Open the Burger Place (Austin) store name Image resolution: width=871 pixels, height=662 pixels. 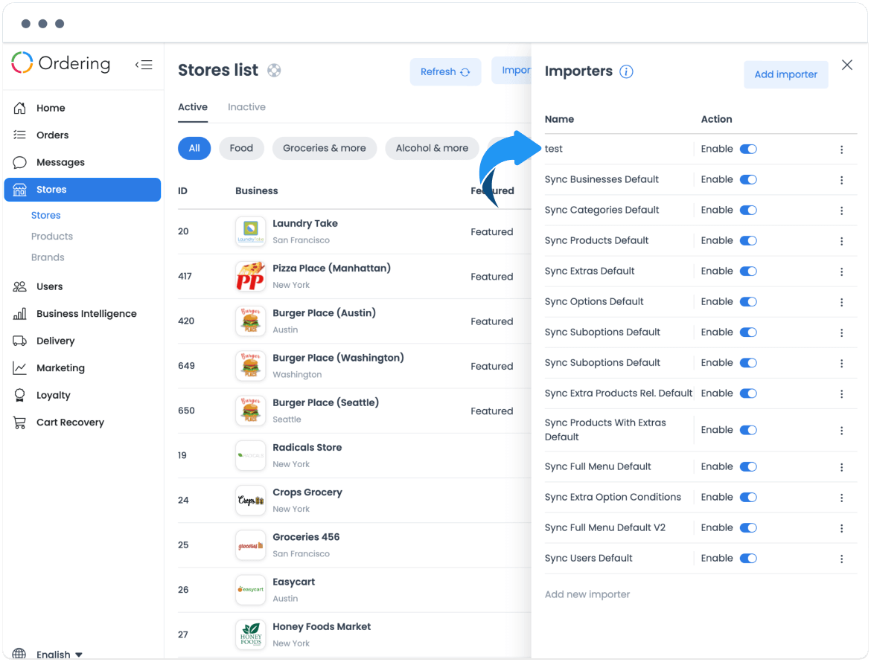324,313
